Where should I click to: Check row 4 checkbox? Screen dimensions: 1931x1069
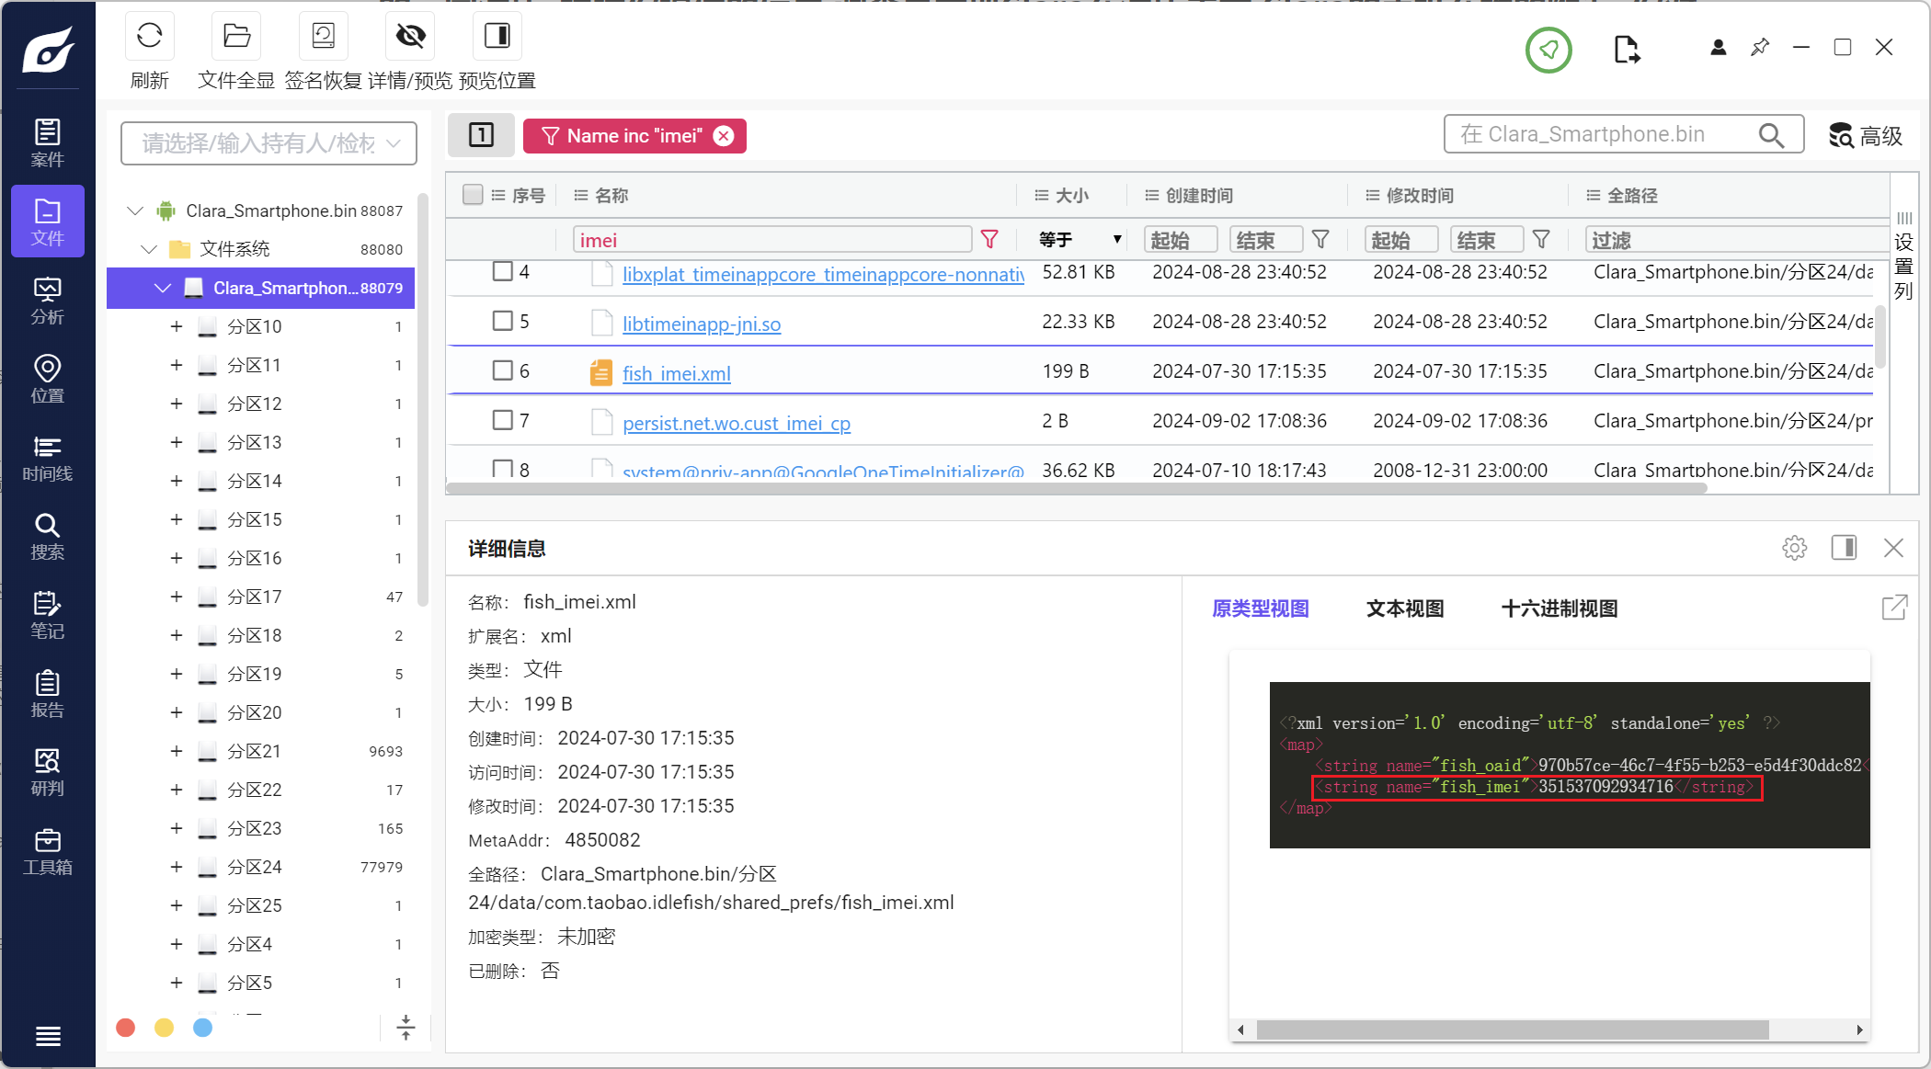[x=502, y=271]
